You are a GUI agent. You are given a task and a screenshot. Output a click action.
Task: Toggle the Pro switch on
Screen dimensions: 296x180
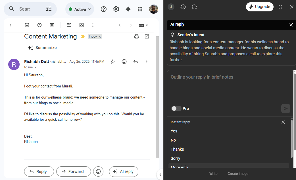176,109
